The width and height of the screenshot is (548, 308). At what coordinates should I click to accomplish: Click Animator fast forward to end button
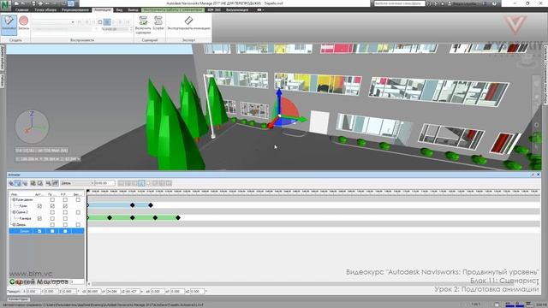click(169, 183)
